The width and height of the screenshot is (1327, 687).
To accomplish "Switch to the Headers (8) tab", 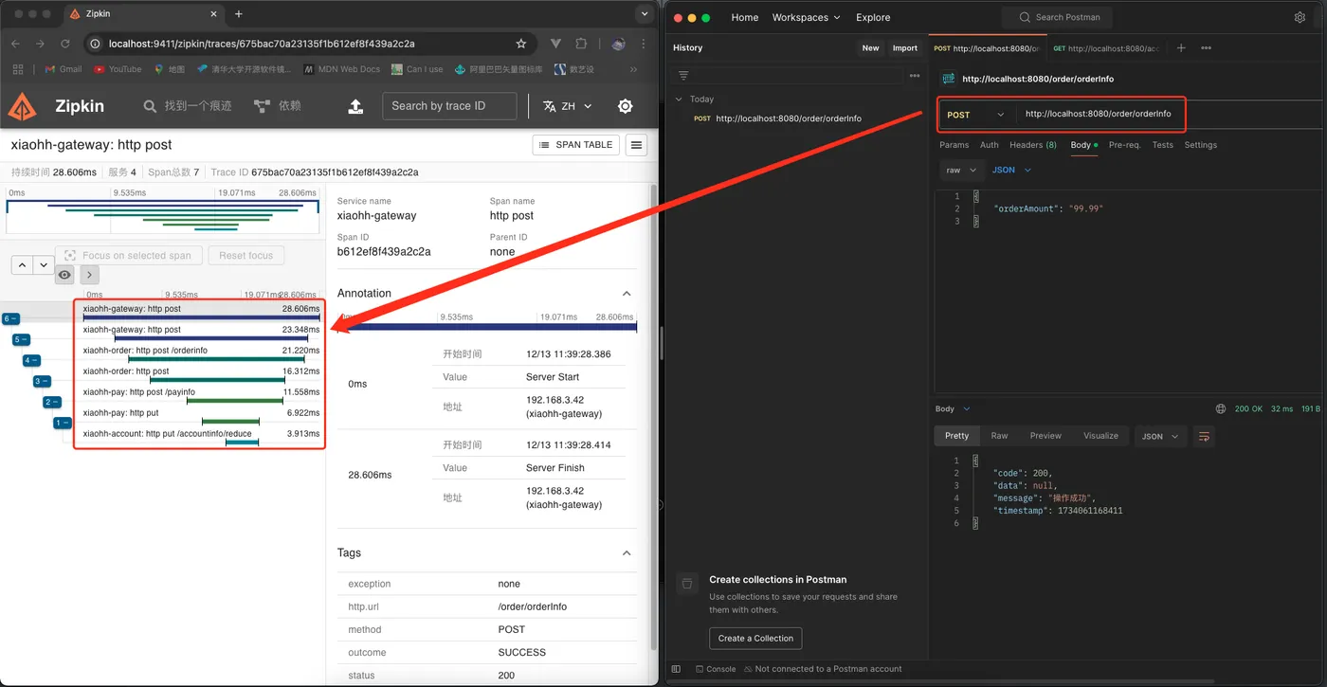I will coord(1033,145).
